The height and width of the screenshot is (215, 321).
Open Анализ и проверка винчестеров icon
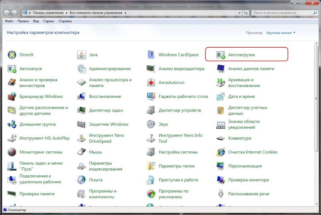click(12, 83)
